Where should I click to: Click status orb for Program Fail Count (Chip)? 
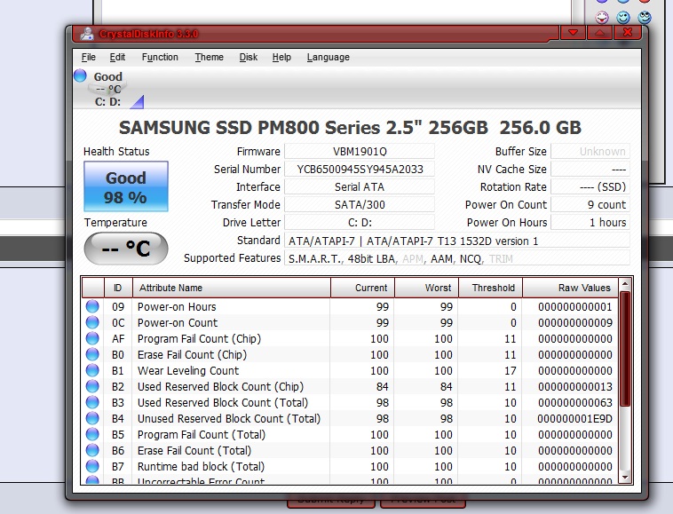[x=92, y=338]
